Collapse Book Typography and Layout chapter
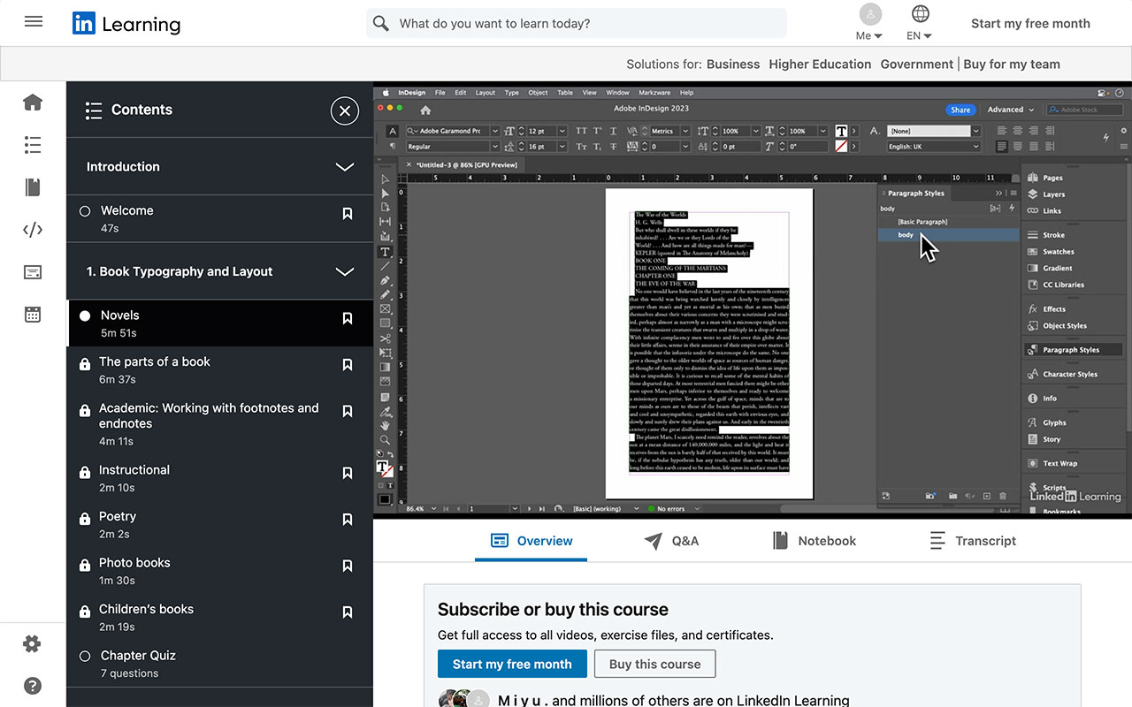This screenshot has width=1132, height=707. (345, 272)
